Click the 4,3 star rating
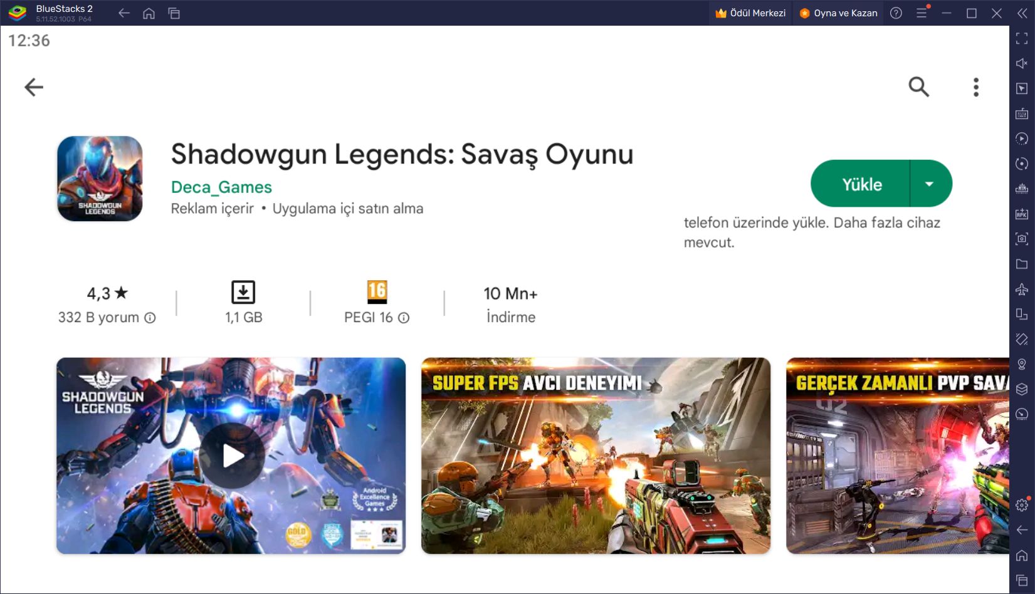 pyautogui.click(x=107, y=293)
